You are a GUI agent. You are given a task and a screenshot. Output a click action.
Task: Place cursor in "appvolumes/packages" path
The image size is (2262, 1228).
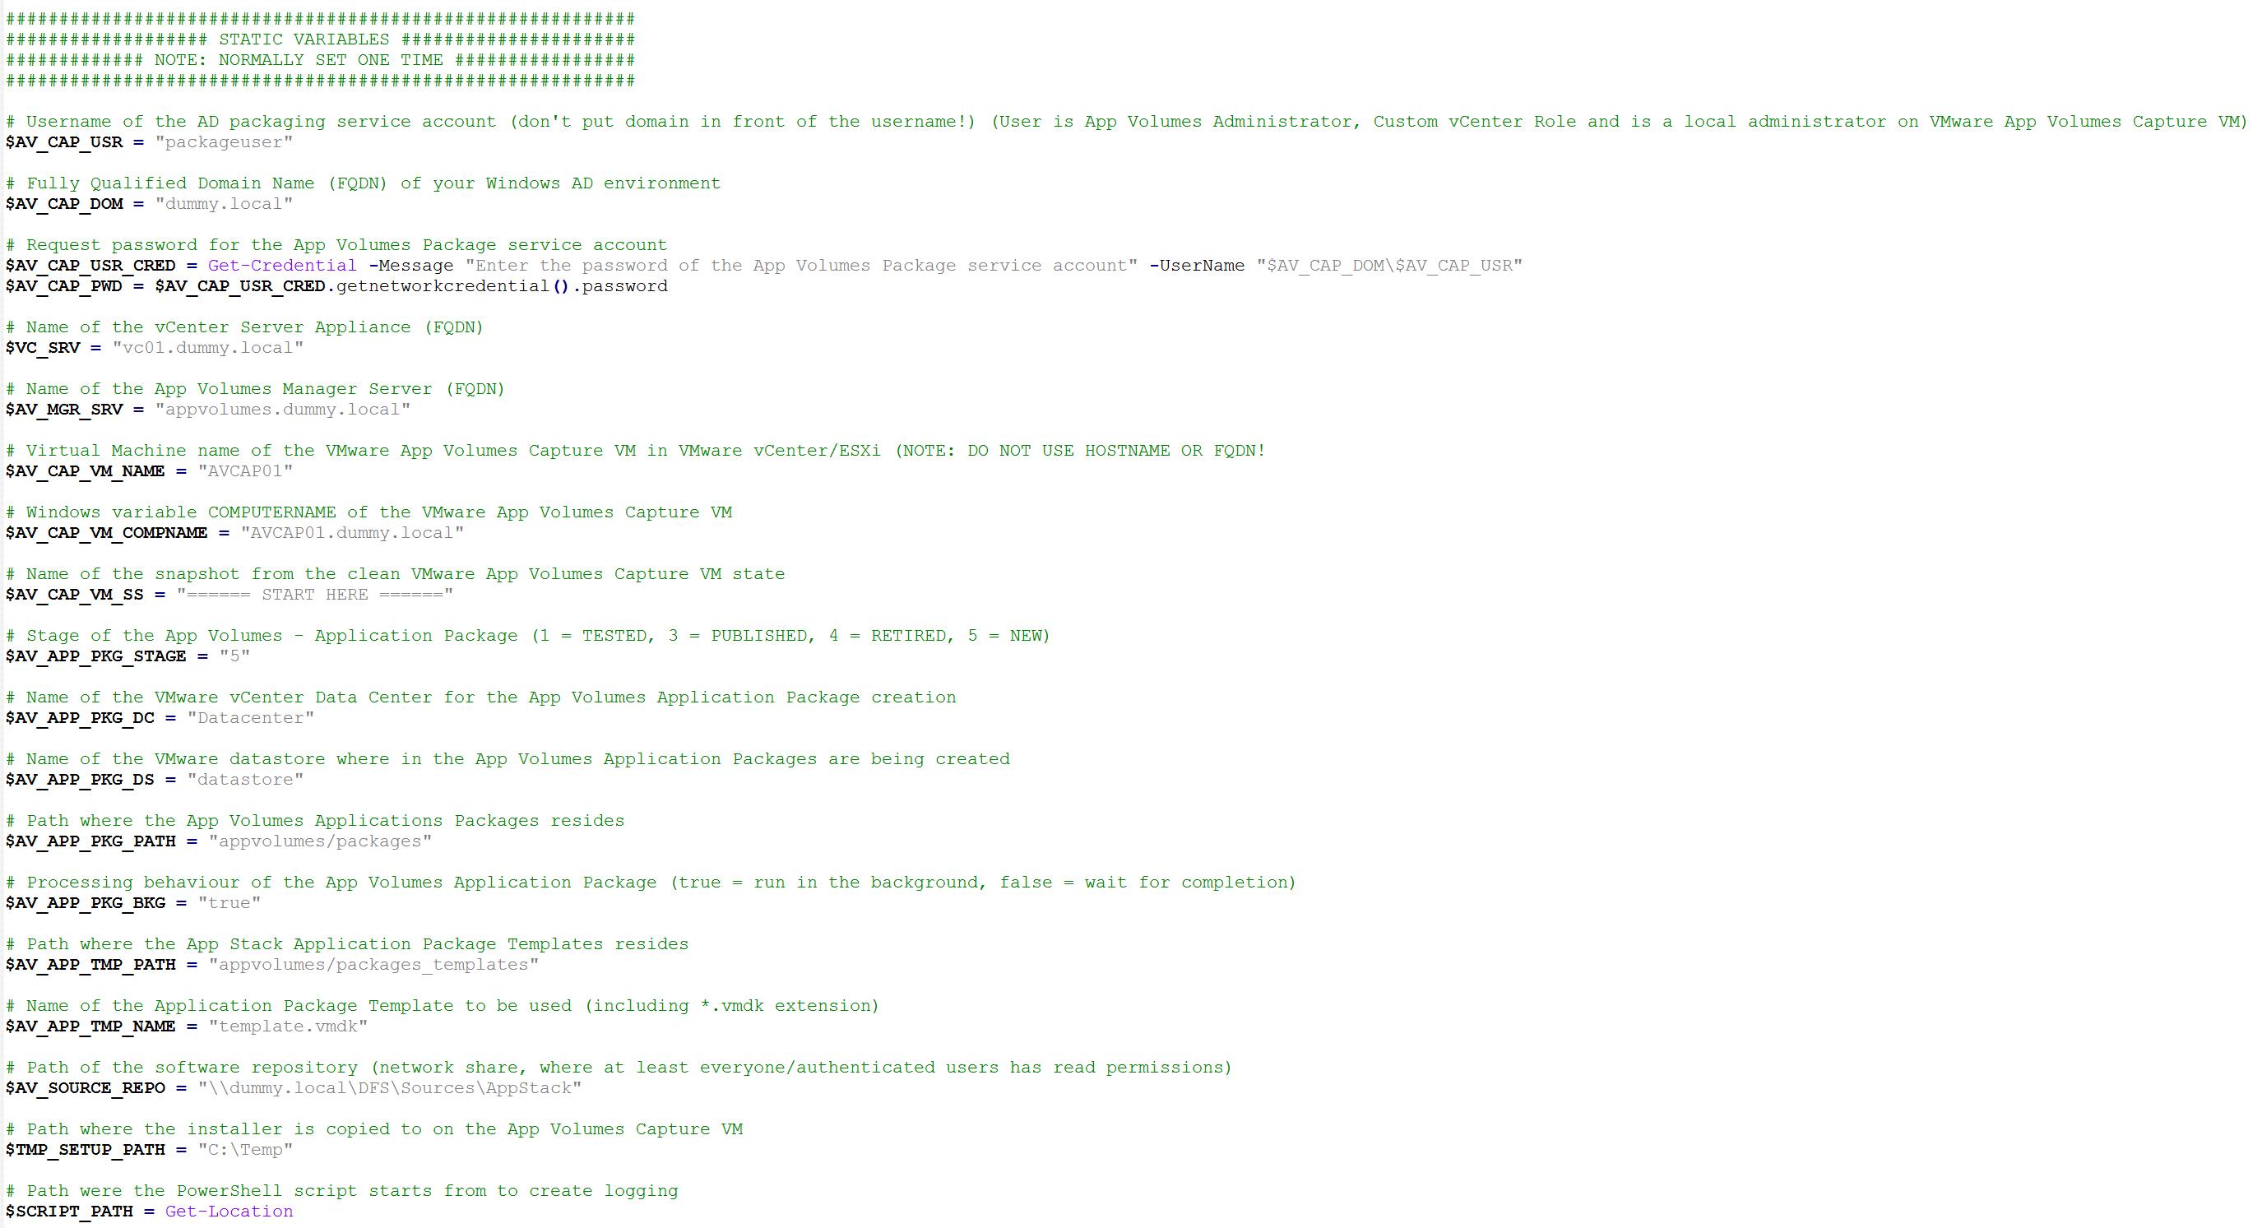(320, 841)
